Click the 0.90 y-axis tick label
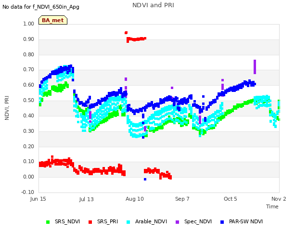Viewport: 308px width, 231px height. coord(29,39)
